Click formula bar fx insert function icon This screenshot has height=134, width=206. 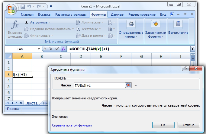coord(63,49)
